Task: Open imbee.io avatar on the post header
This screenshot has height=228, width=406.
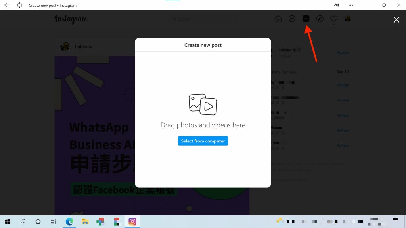Action: pos(65,47)
